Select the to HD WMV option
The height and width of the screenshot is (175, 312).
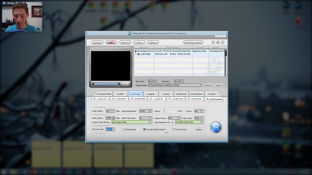coord(176,99)
